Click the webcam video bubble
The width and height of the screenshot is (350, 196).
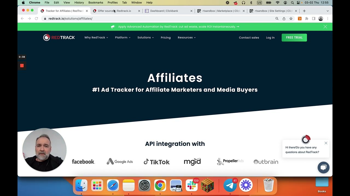(x=44, y=150)
